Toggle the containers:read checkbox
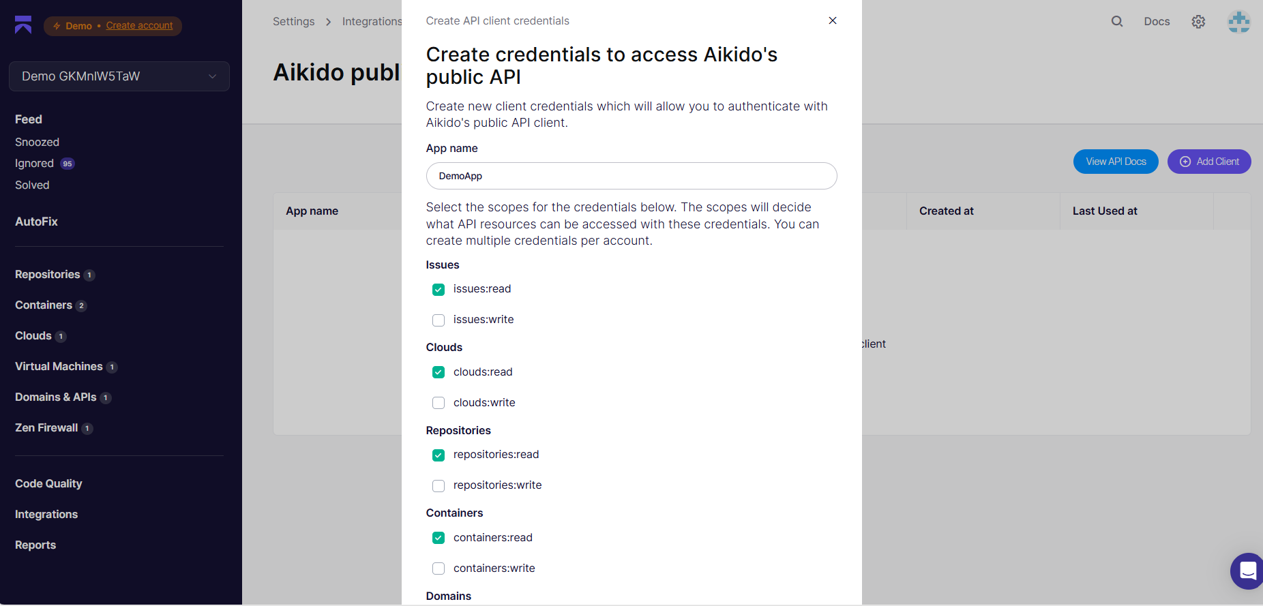The image size is (1263, 606). click(x=439, y=538)
